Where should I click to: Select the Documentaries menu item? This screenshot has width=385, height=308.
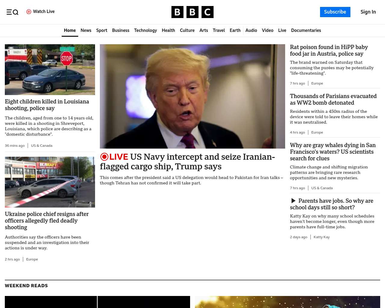(306, 30)
